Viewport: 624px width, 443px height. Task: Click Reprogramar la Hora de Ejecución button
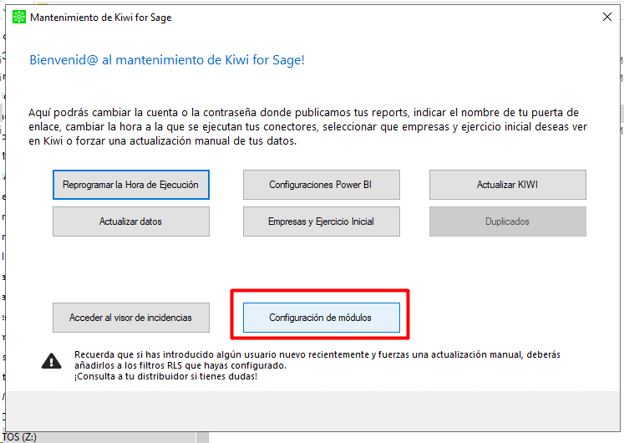pos(131,185)
